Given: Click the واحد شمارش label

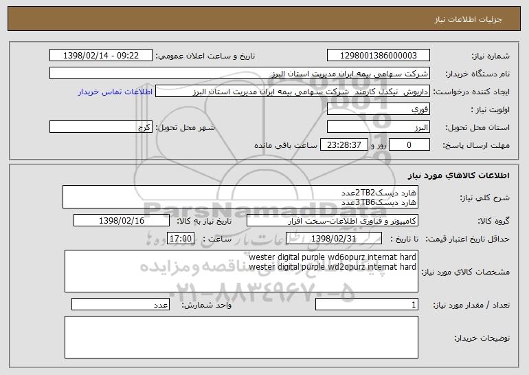Looking at the screenshot, I should (207, 305).
